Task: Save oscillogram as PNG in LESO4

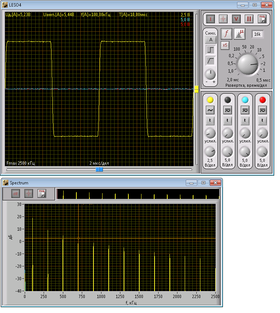Action: point(262,19)
